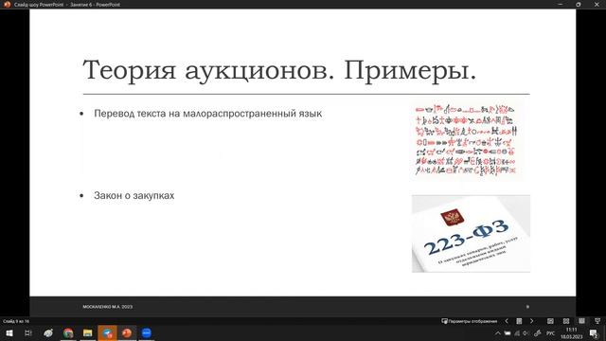Open network status in the tray
606x341 pixels.
point(517,333)
